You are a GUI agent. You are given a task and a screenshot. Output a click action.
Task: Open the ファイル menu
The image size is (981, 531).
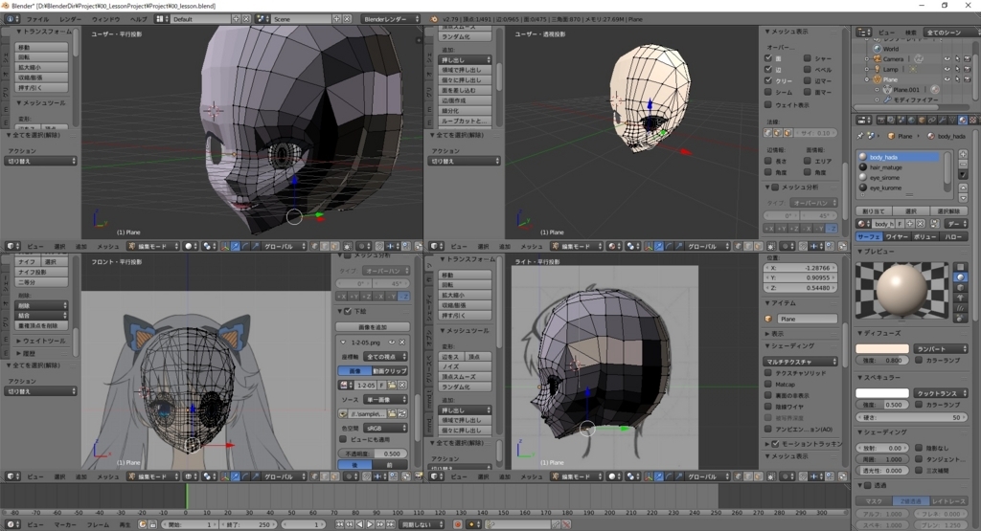tap(36, 19)
